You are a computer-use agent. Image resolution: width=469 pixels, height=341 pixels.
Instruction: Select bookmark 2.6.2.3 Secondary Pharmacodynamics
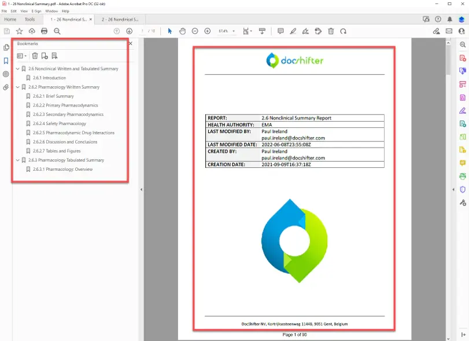pyautogui.click(x=68, y=115)
